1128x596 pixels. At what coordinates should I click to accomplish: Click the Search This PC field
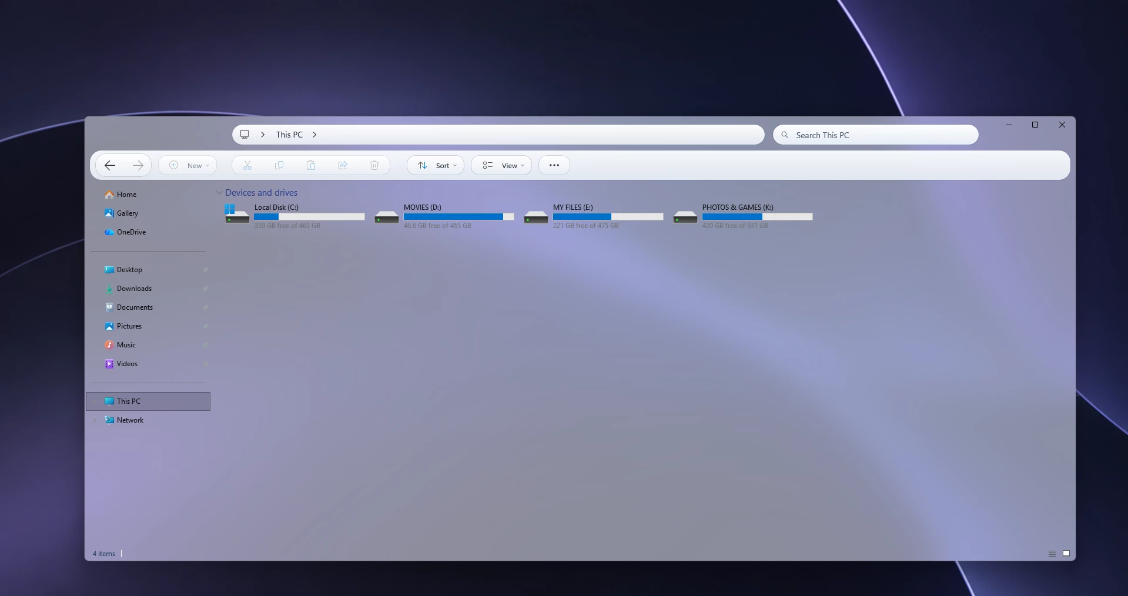pos(876,135)
